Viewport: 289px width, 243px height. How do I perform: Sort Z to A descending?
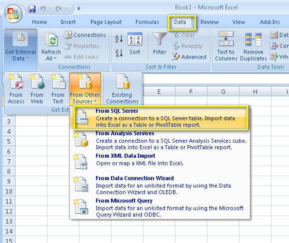coord(119,53)
